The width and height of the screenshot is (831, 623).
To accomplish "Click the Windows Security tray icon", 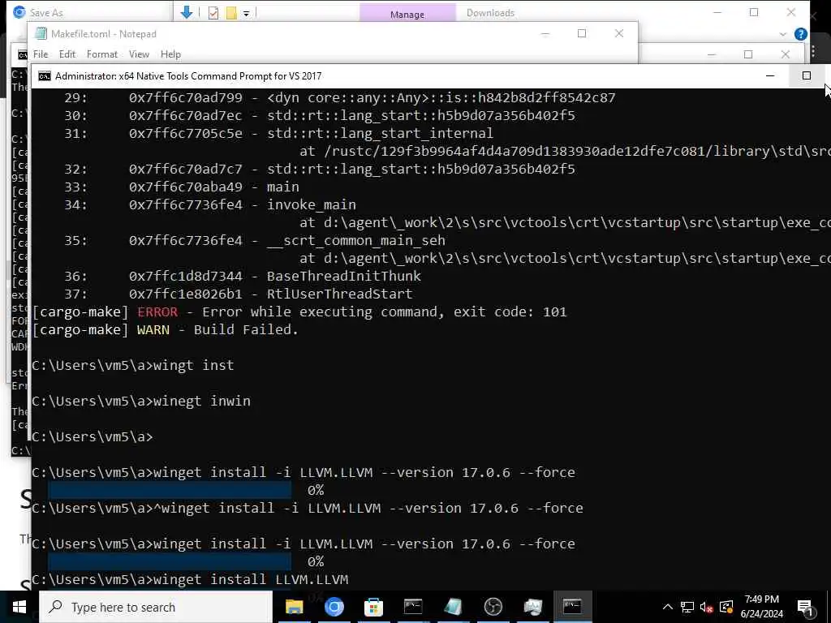I will 726,607.
